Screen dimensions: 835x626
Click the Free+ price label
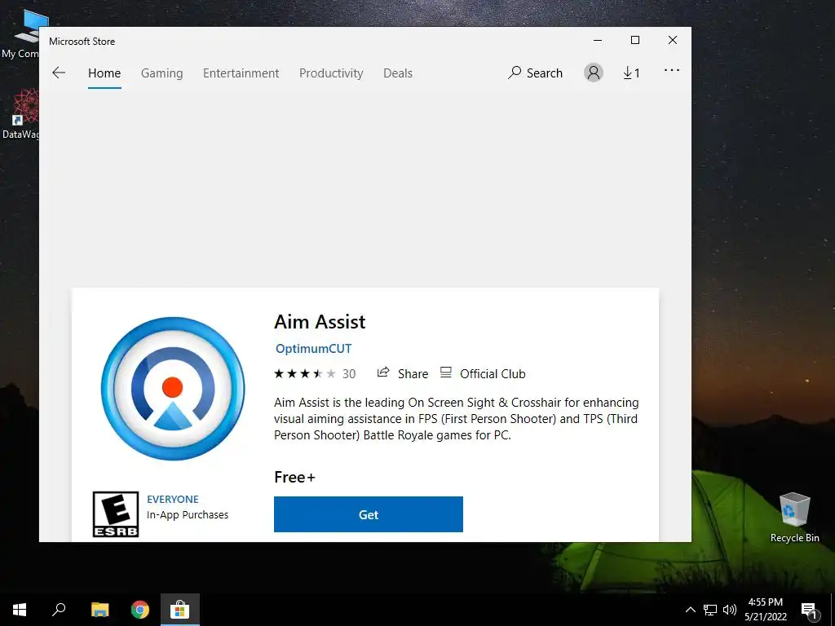pyautogui.click(x=294, y=477)
